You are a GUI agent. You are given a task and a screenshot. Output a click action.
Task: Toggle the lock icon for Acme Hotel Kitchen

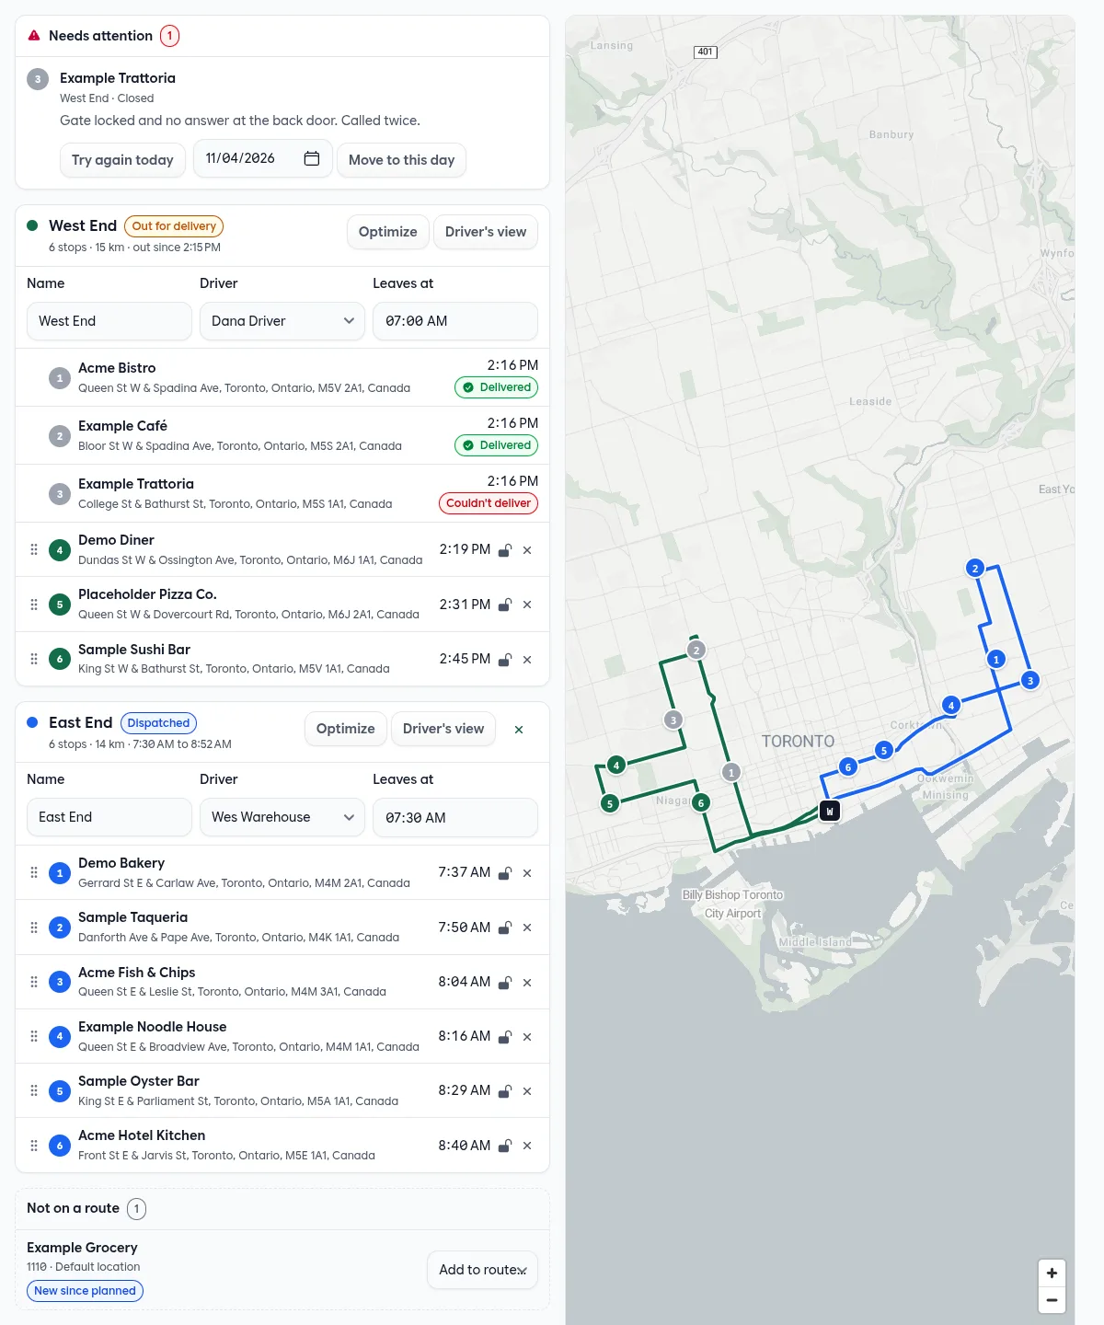click(x=505, y=1146)
